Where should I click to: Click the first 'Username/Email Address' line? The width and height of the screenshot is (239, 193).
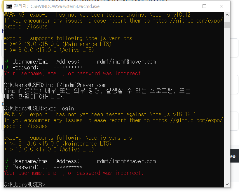point(80,62)
